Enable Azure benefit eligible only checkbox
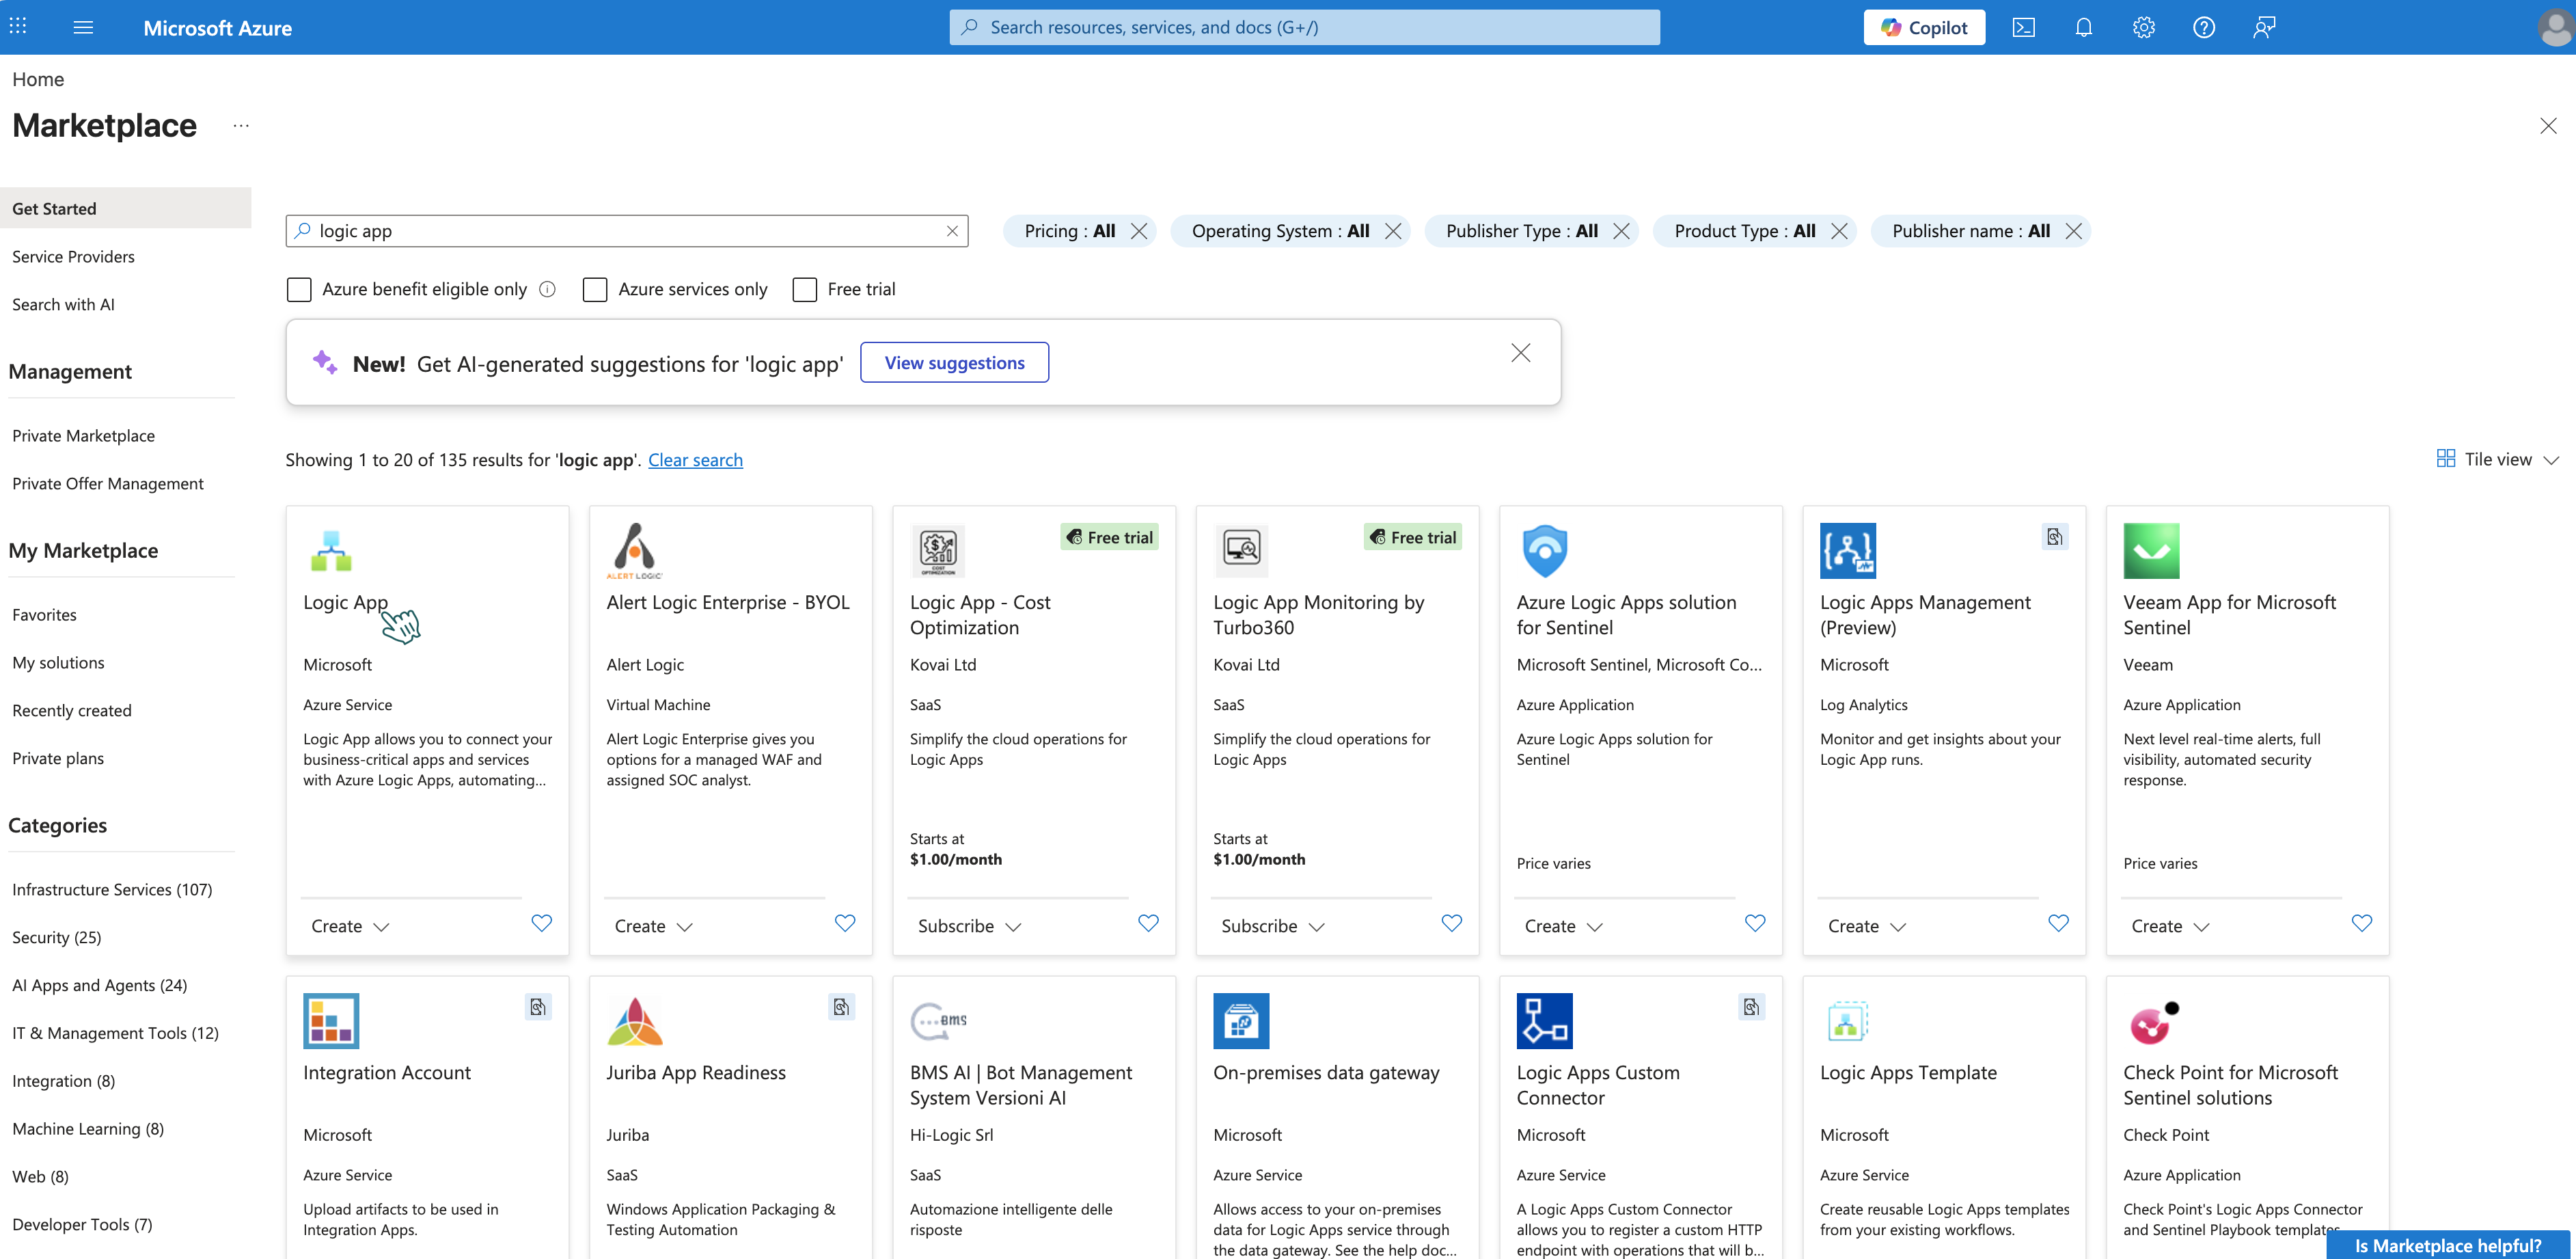 299,289
